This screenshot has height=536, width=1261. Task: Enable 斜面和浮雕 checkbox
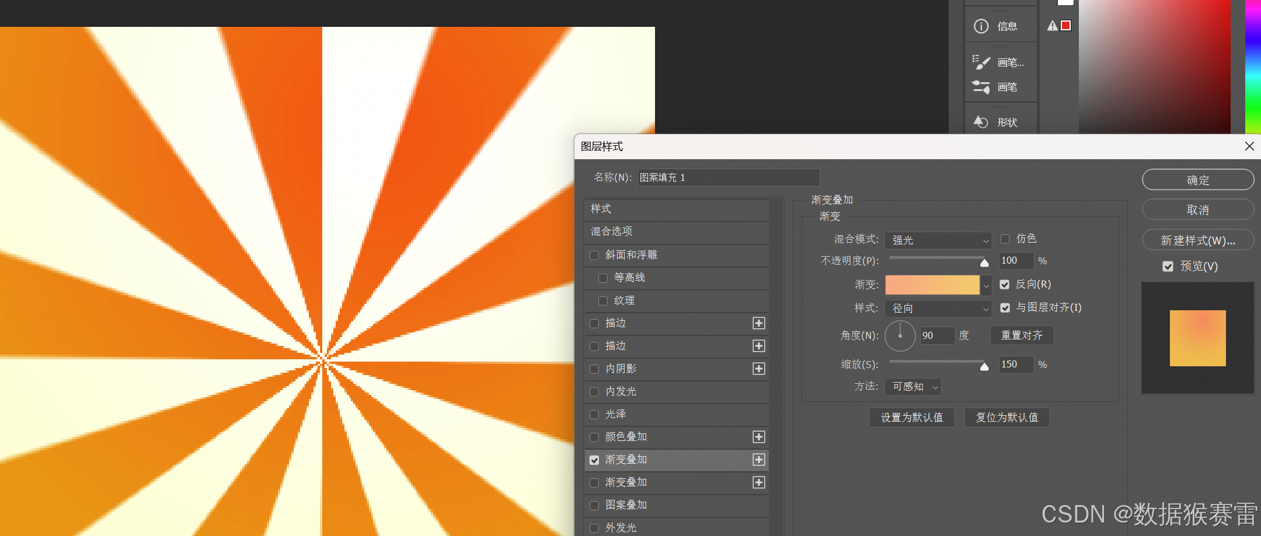tap(594, 255)
